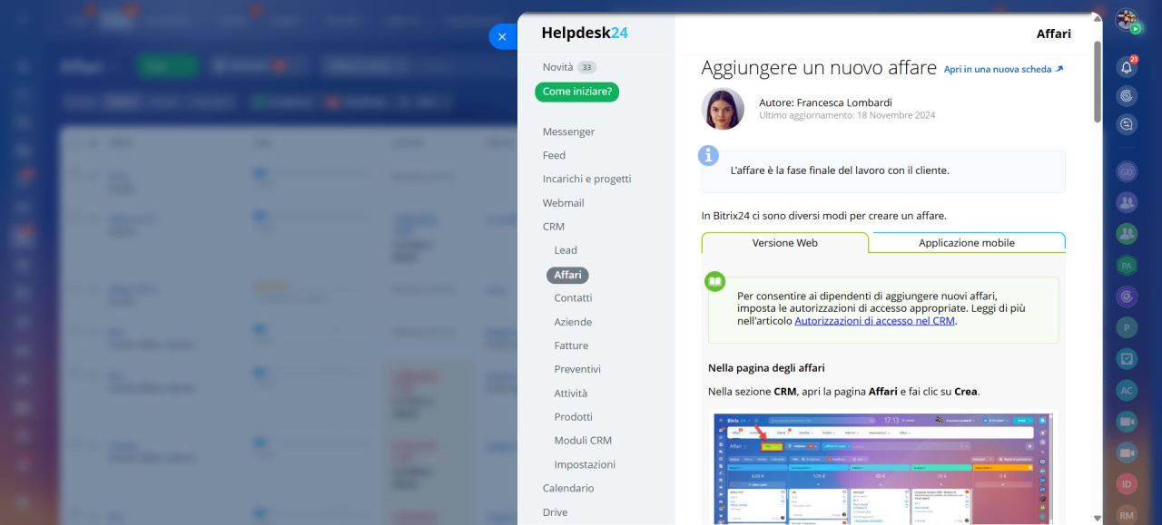
Task: Select the highlighted Affari subsection
Action: [568, 275]
